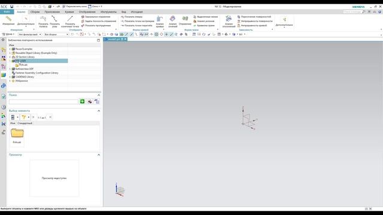383x215 pixels.
Task: Switch to the Сборки ribbon tab
Action: [35, 12]
